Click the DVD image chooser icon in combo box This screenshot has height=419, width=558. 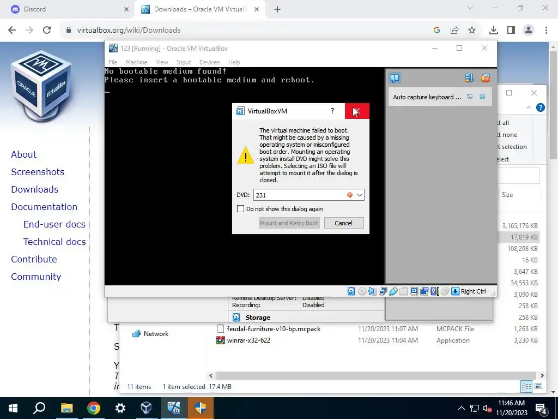[350, 195]
